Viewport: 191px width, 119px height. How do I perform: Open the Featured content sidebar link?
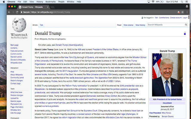17,51
